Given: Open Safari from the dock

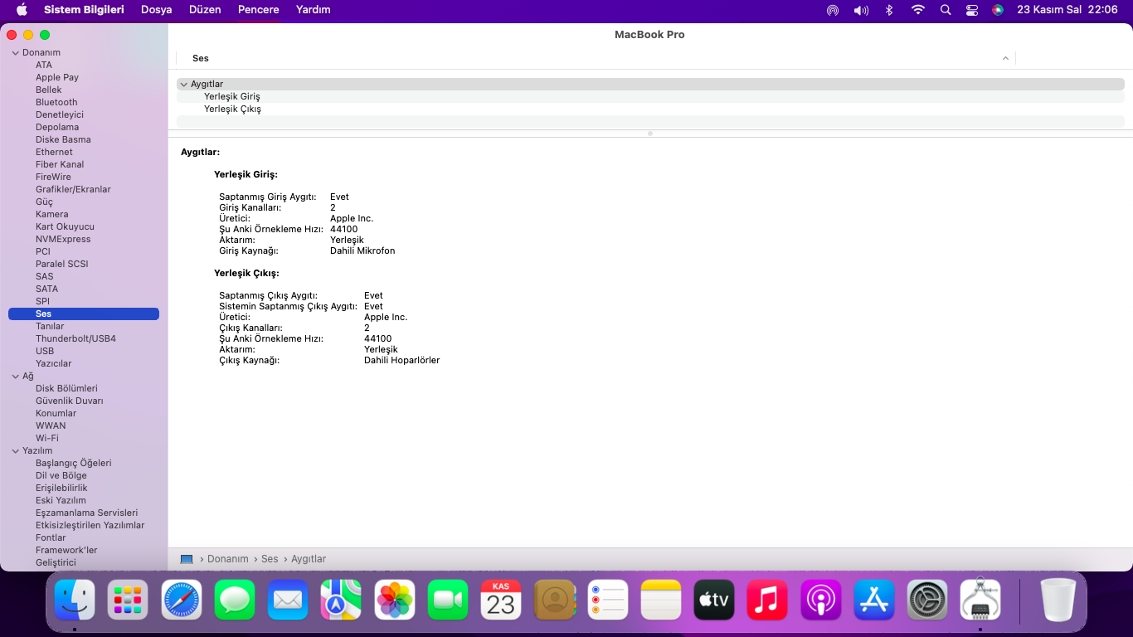Looking at the screenshot, I should click(x=182, y=600).
